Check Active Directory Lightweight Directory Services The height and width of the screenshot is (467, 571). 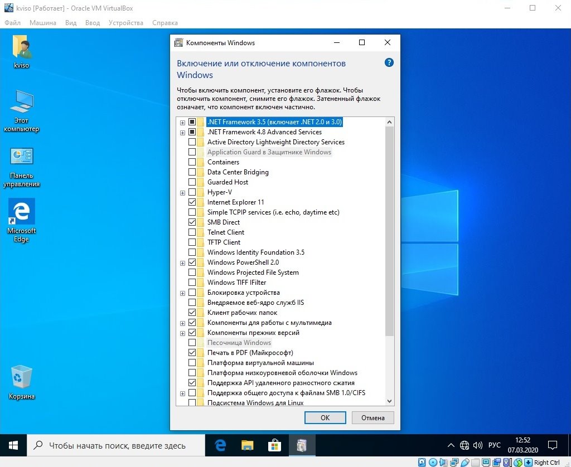[x=192, y=142]
